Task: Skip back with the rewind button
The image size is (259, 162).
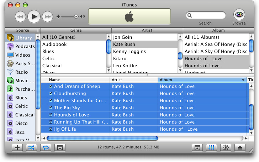Action: pyautogui.click(x=20, y=16)
